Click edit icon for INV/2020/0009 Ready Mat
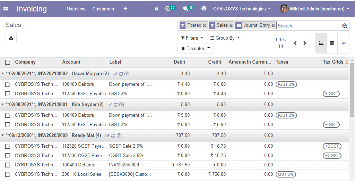This screenshot has width=355, height=181. click(107, 135)
